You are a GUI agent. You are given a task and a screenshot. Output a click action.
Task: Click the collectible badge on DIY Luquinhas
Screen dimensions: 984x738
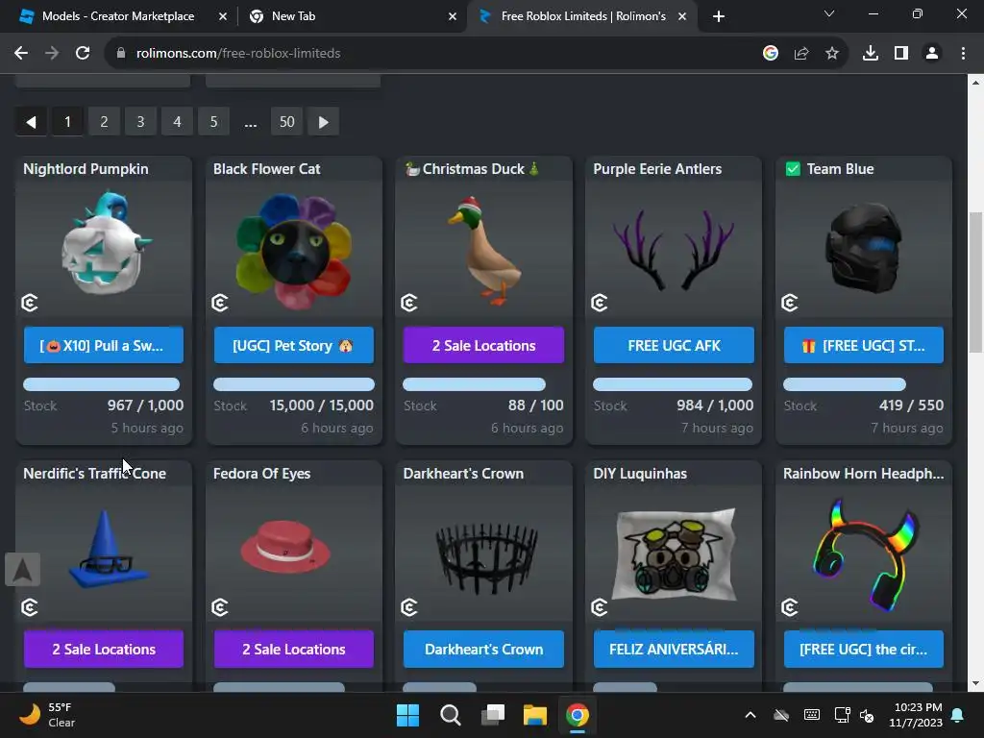coord(600,607)
